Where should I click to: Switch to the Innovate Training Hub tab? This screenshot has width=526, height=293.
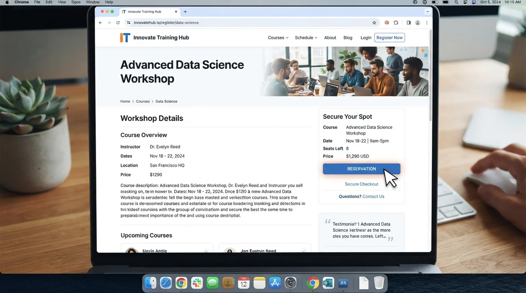[x=149, y=11]
